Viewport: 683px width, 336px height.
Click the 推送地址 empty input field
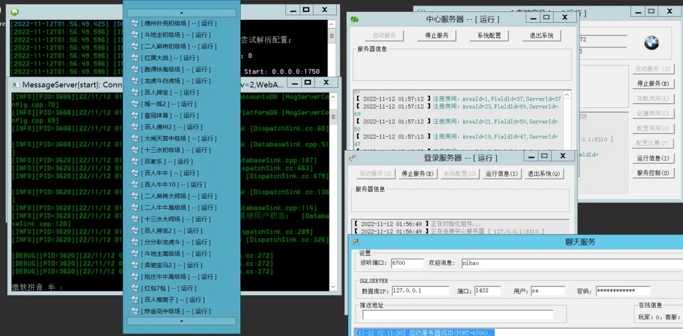[458, 314]
